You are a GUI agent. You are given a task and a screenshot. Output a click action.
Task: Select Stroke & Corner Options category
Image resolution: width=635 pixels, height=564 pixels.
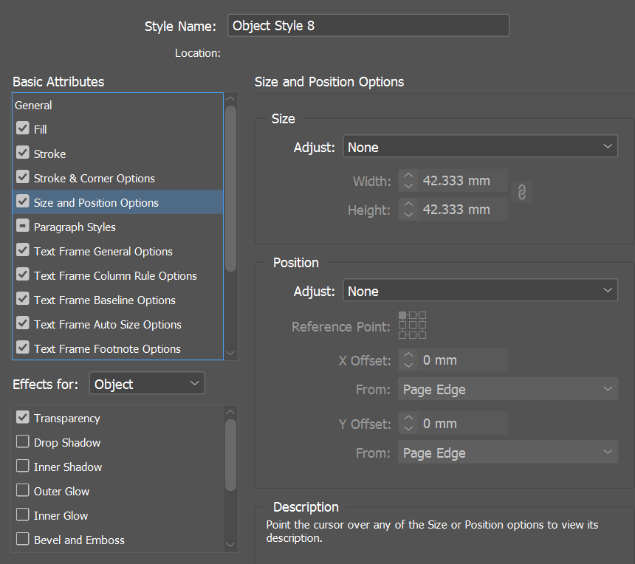click(x=94, y=178)
